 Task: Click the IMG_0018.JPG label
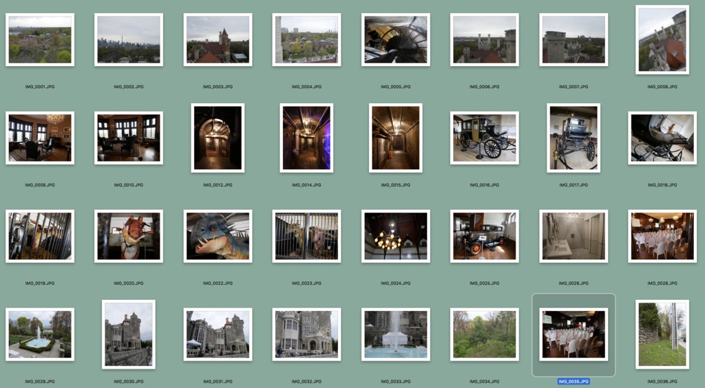pos(662,185)
